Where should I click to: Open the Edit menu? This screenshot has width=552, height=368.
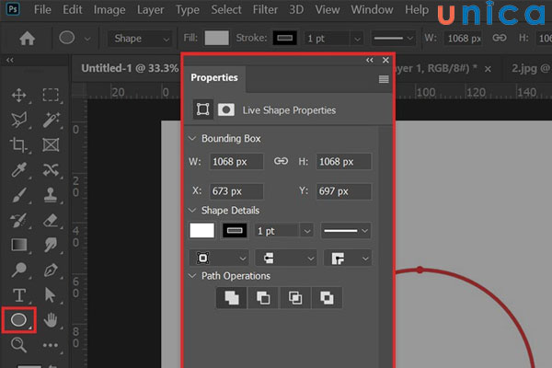pyautogui.click(x=72, y=9)
